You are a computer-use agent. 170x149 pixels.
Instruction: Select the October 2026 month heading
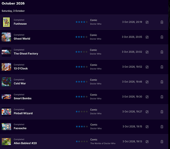(13, 3)
